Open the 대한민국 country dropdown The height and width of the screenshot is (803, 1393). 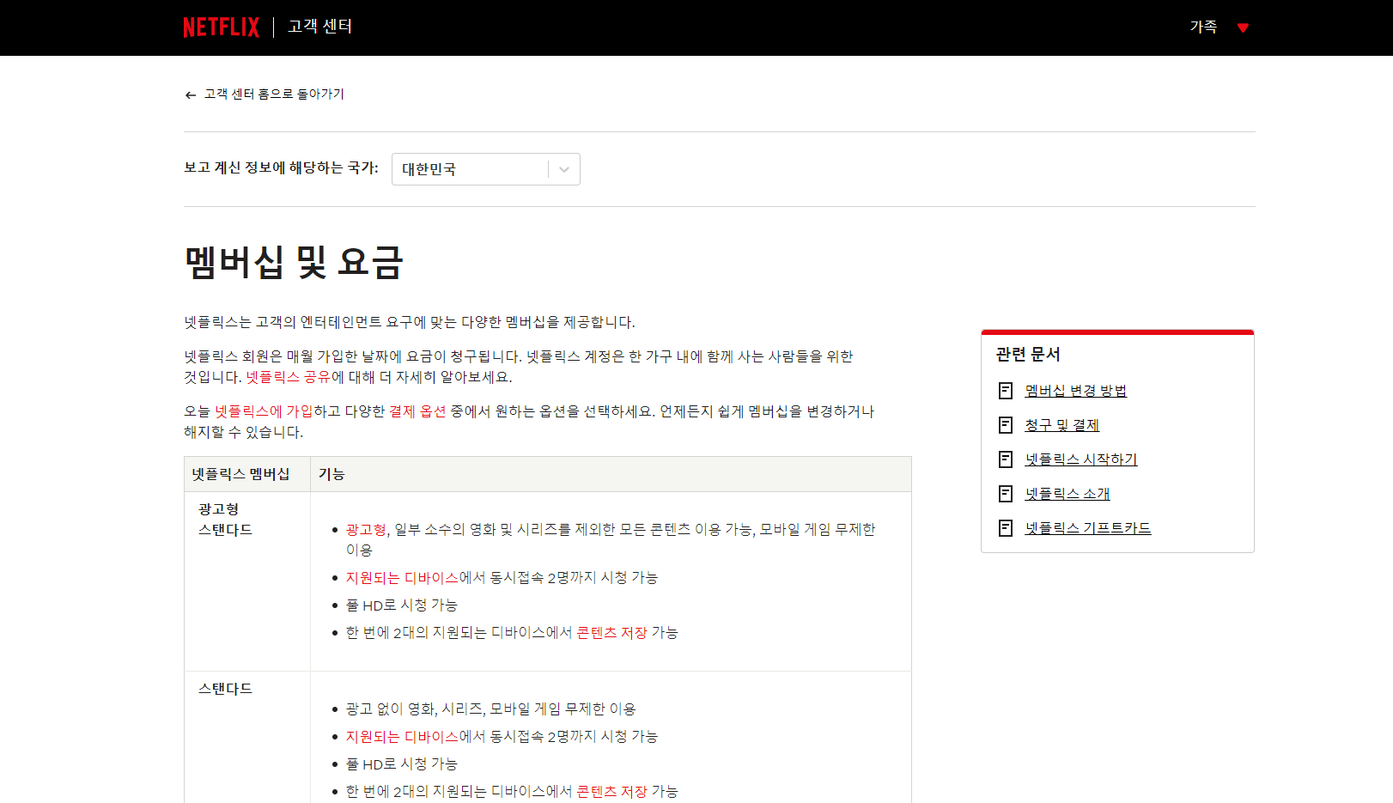click(x=485, y=169)
